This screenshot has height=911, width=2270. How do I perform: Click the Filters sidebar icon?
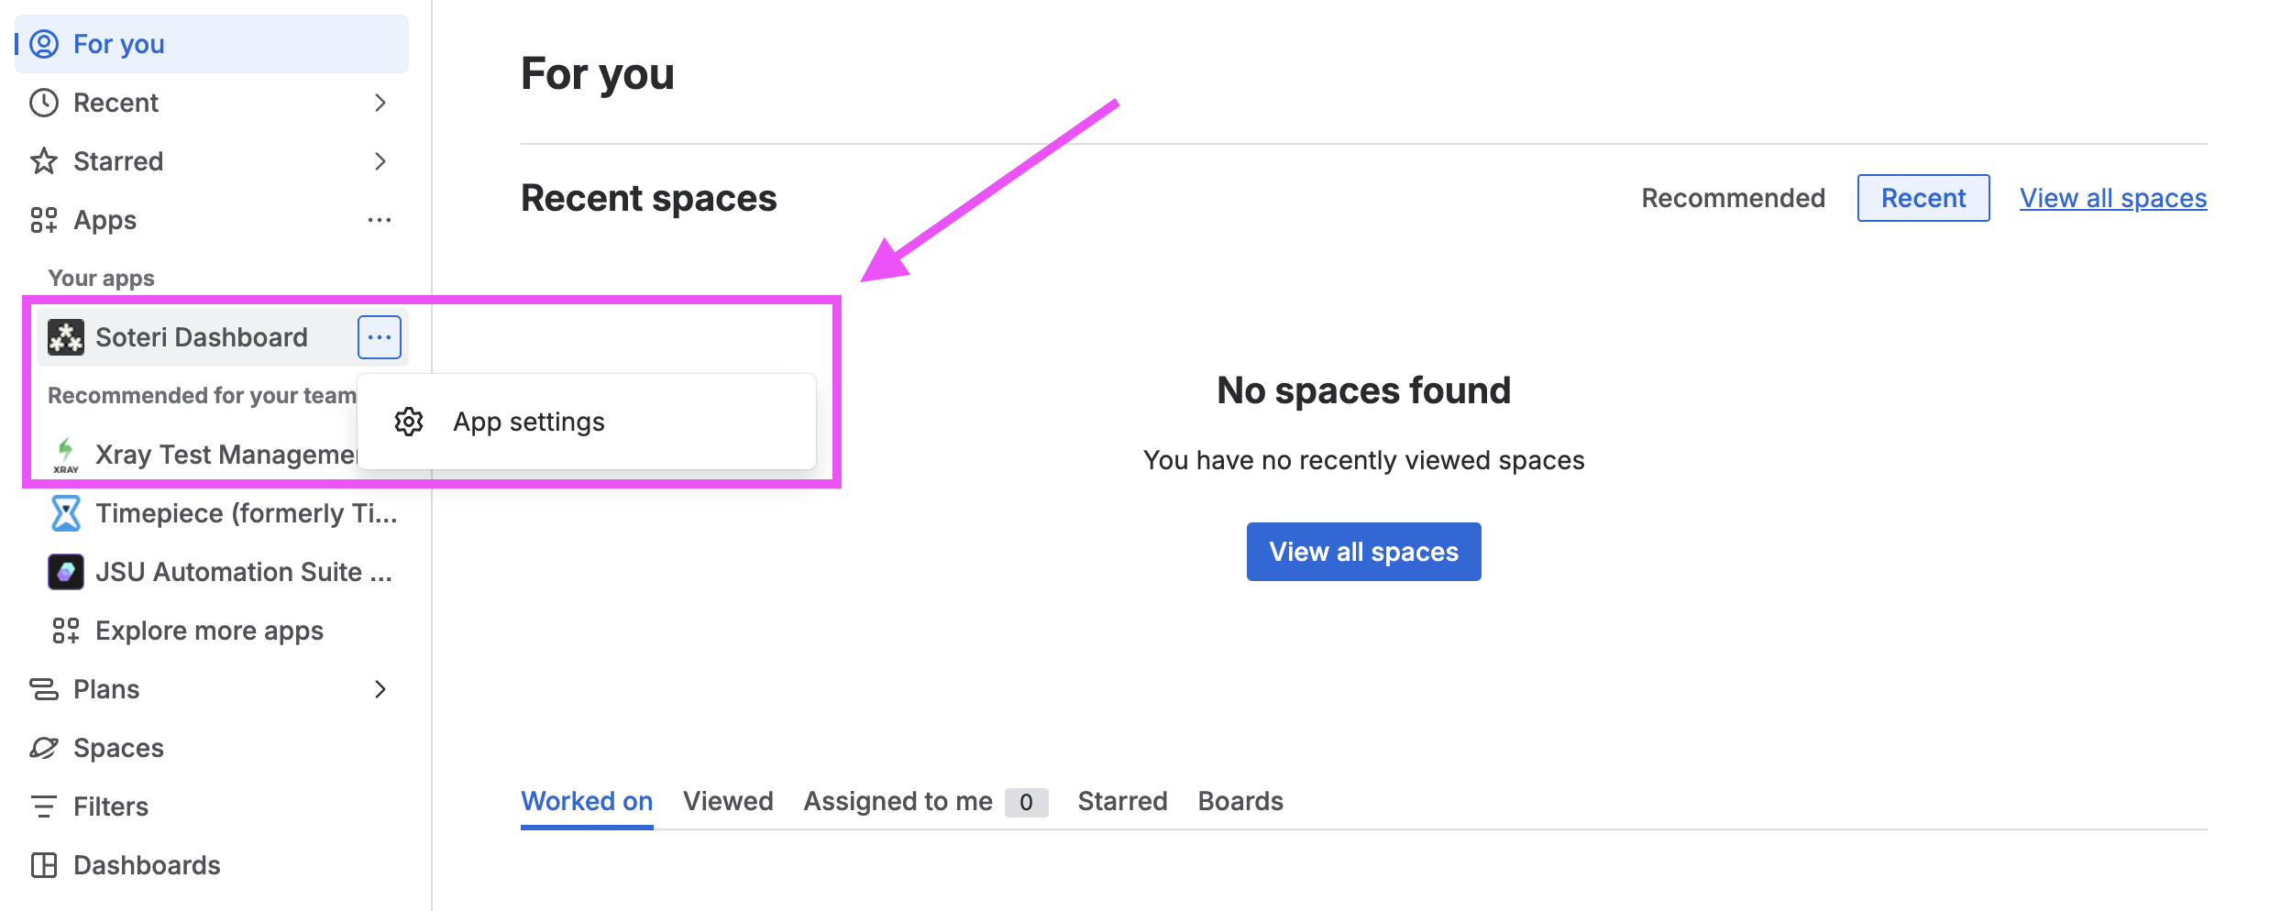[44, 807]
